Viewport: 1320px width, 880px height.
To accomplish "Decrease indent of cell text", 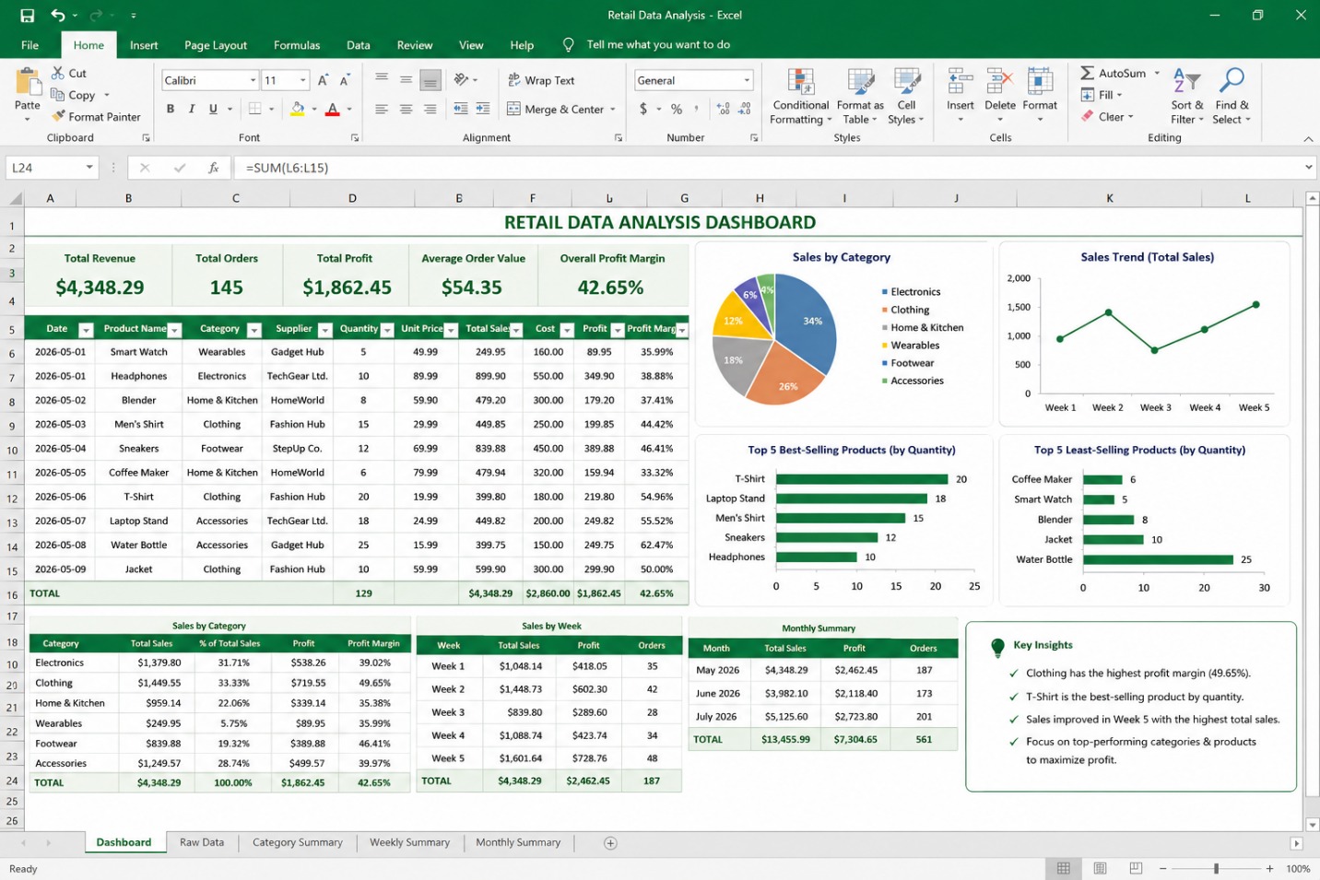I will tap(461, 109).
